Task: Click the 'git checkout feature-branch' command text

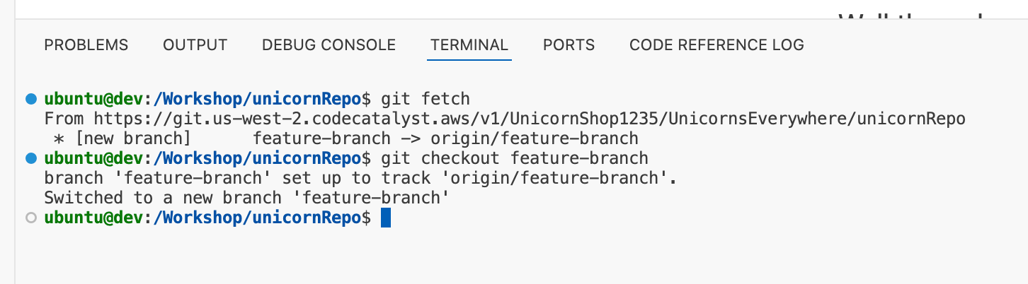Action: click(x=515, y=158)
